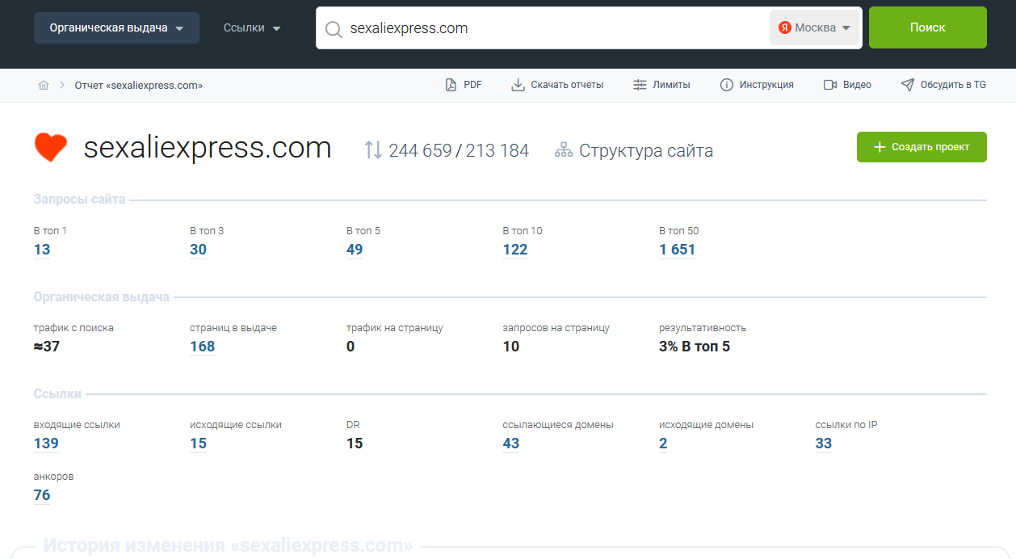This screenshot has height=559, width=1016.
Task: Click inside the domain search field
Action: coord(549,28)
